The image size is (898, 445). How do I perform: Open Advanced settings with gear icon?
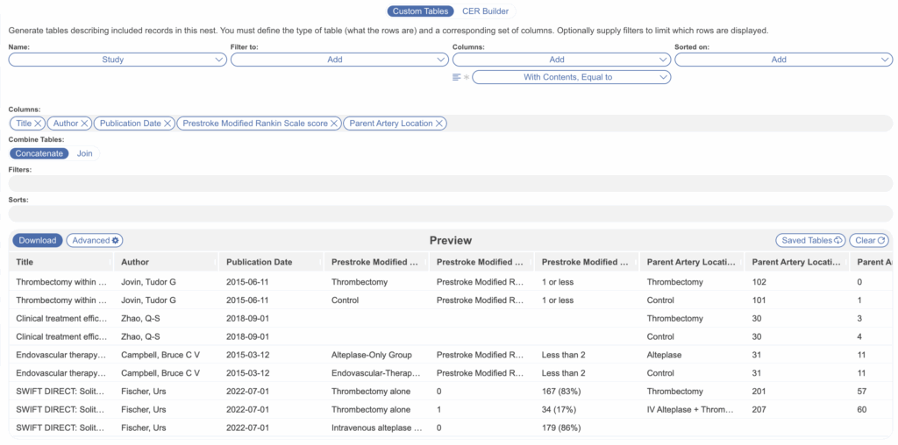[x=96, y=240]
